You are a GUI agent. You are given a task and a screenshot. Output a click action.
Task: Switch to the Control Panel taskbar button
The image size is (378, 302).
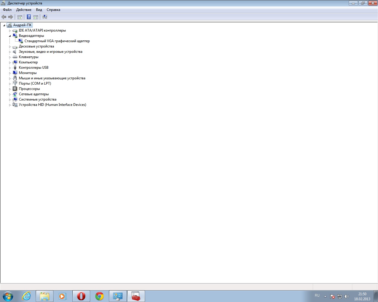118,296
